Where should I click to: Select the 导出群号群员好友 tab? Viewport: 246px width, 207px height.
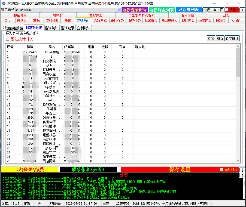(x=142, y=15)
